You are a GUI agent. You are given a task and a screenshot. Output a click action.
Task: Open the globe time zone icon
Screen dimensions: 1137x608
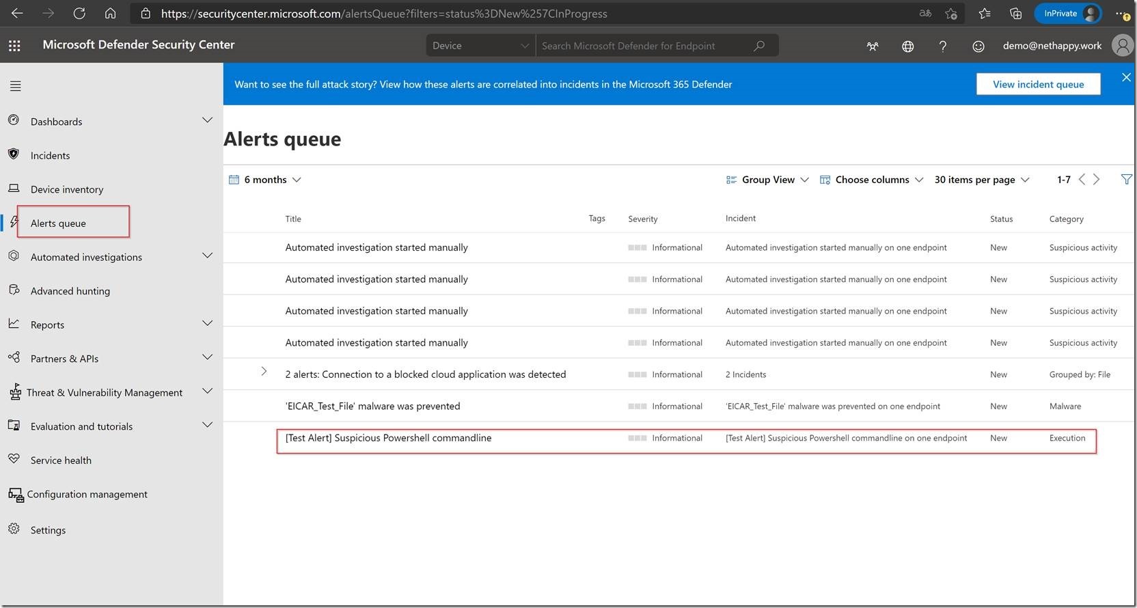click(x=907, y=46)
